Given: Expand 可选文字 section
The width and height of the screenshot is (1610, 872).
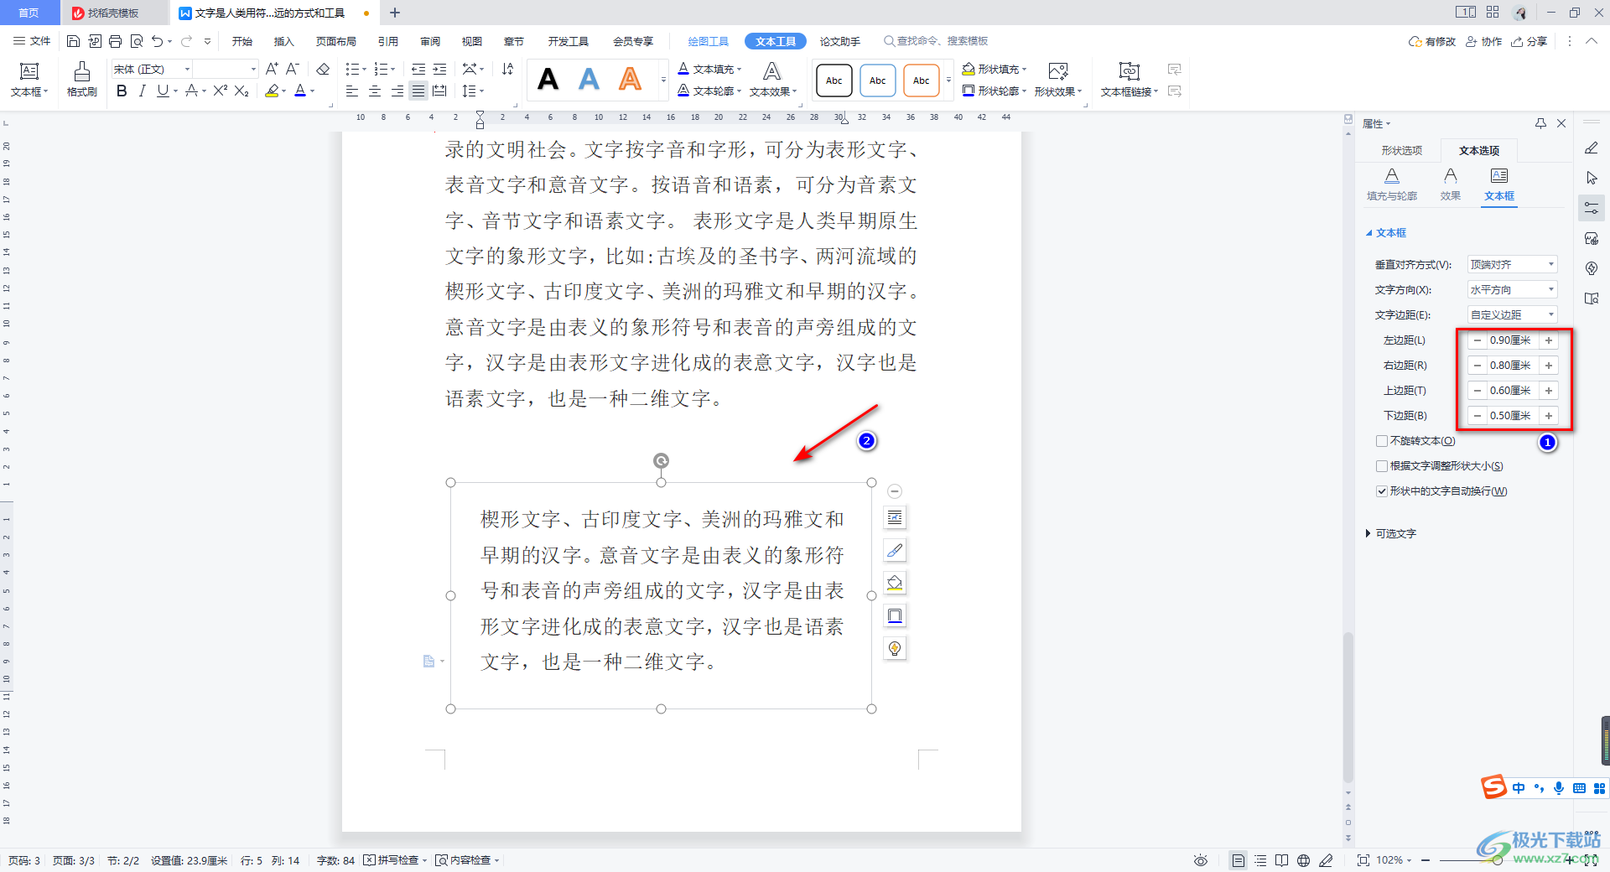Looking at the screenshot, I should [x=1391, y=533].
